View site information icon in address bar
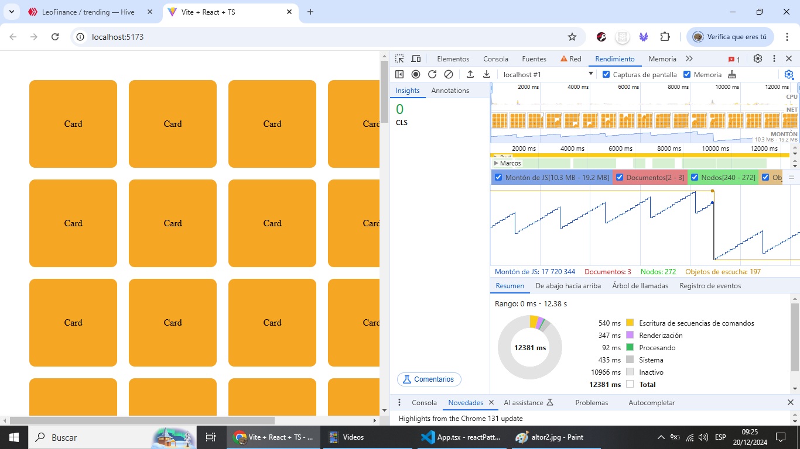 81,37
